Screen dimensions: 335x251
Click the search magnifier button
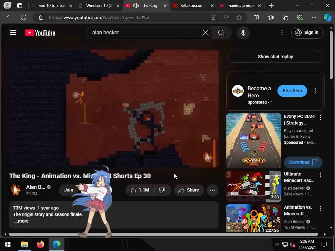(221, 33)
